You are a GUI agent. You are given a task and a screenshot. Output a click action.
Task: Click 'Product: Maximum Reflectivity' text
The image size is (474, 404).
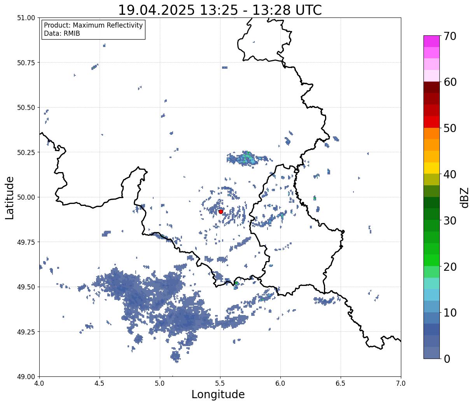click(x=93, y=25)
